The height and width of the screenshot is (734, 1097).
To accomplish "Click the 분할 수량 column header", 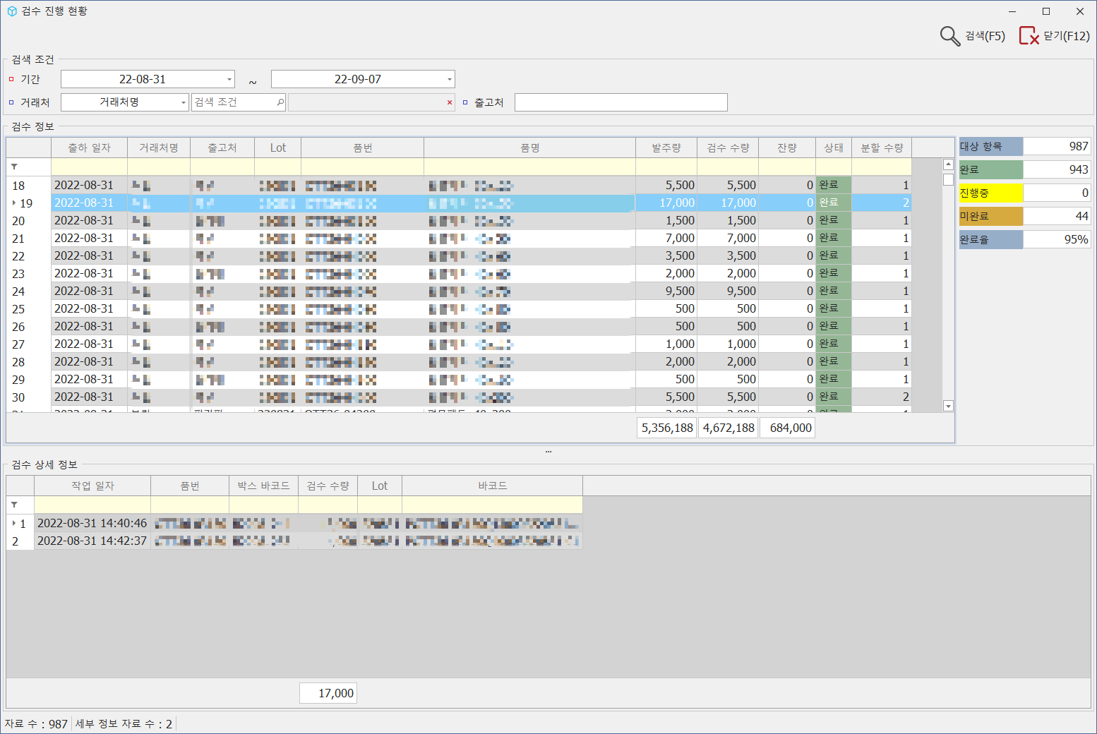I will [x=881, y=148].
